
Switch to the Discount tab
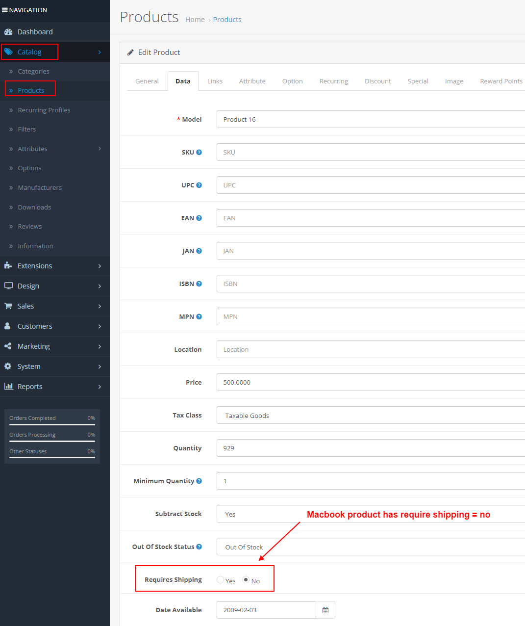pyautogui.click(x=377, y=81)
